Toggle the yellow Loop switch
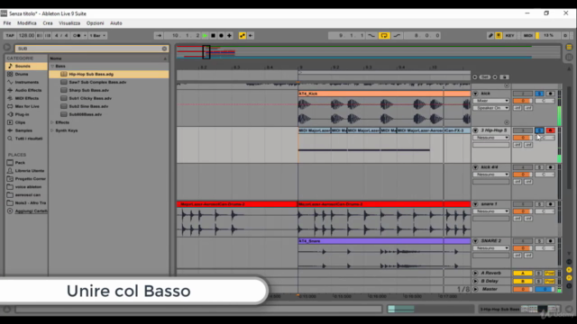This screenshot has width=577, height=324. [x=384, y=36]
